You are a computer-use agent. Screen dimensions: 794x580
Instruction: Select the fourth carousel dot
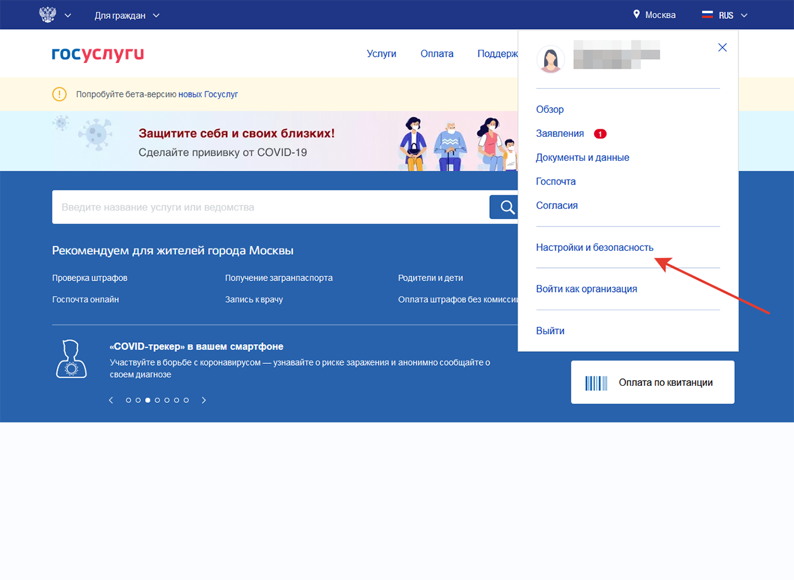(157, 400)
